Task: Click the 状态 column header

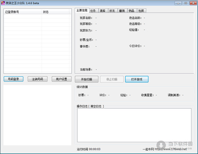Action: 55,12
